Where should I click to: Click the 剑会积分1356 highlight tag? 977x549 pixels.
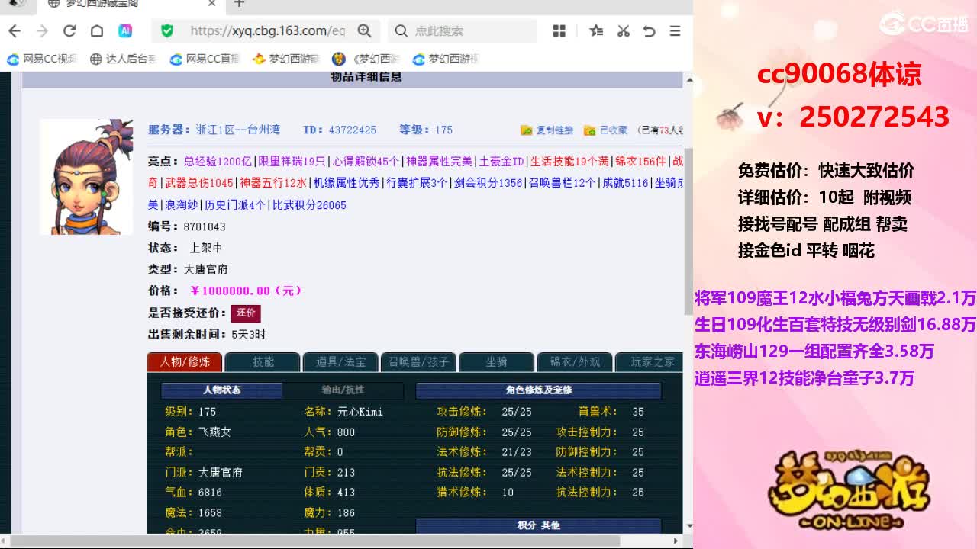tap(488, 183)
